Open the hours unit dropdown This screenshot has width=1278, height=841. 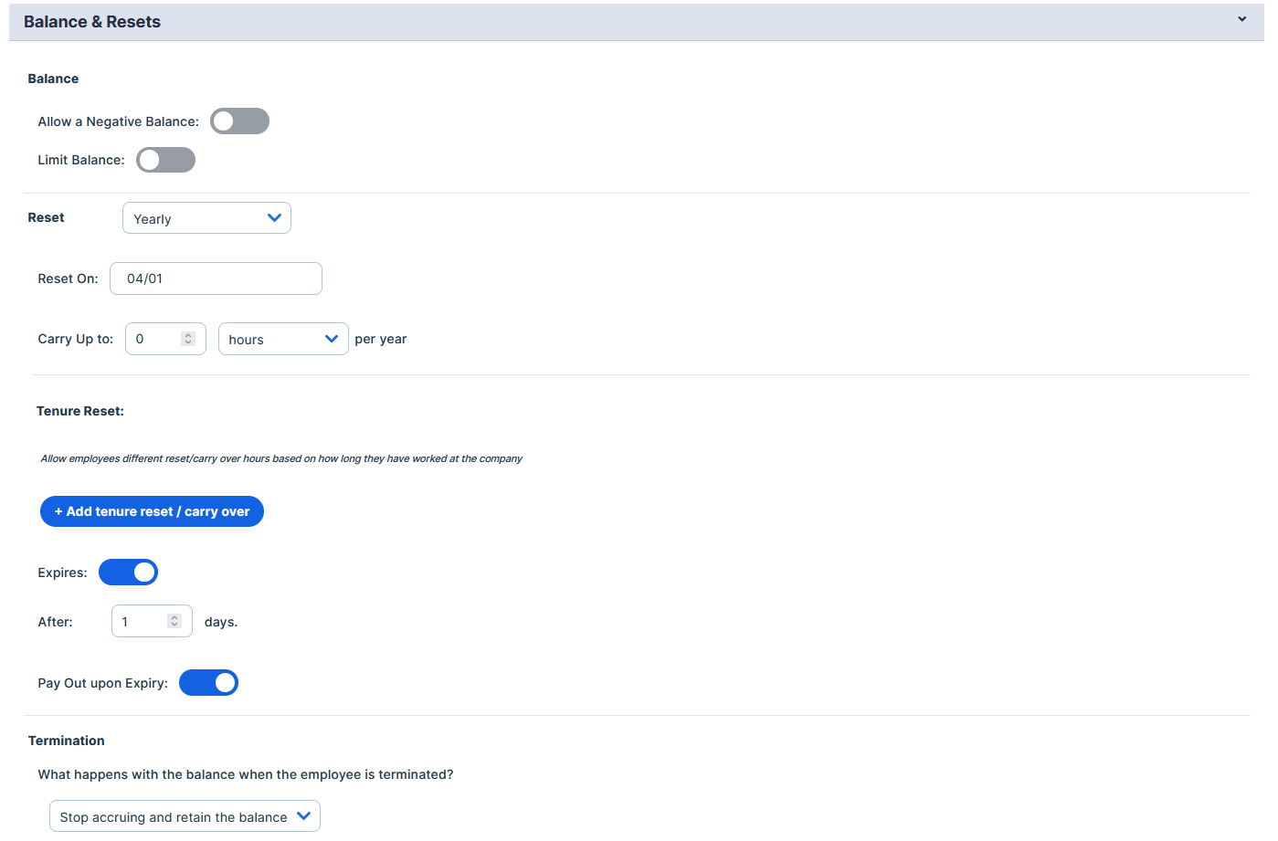point(283,339)
